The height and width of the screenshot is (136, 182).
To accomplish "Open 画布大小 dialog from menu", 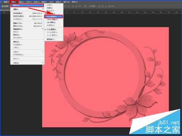I will point(27,26).
